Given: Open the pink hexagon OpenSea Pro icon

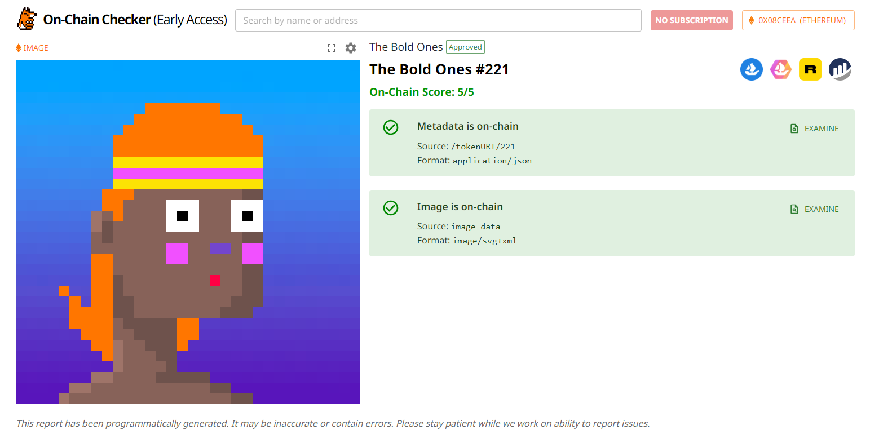Looking at the screenshot, I should pos(781,69).
